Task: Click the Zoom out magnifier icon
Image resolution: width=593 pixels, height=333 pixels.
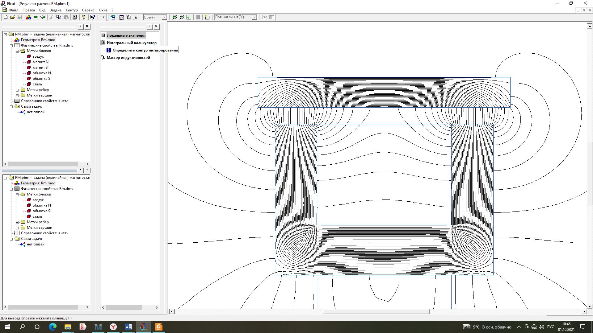Action: pos(182,17)
